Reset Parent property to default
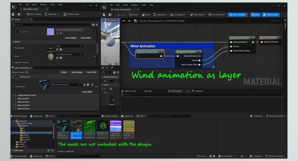The width and height of the screenshot is (298, 161). (94, 56)
